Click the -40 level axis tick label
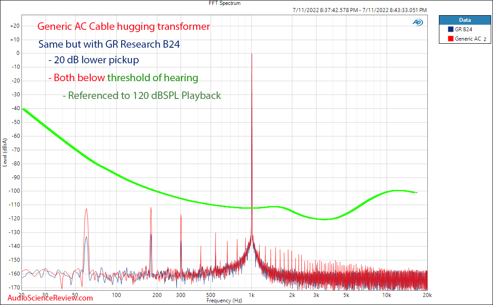Image resolution: width=493 pixels, height=305 pixels. (16, 108)
